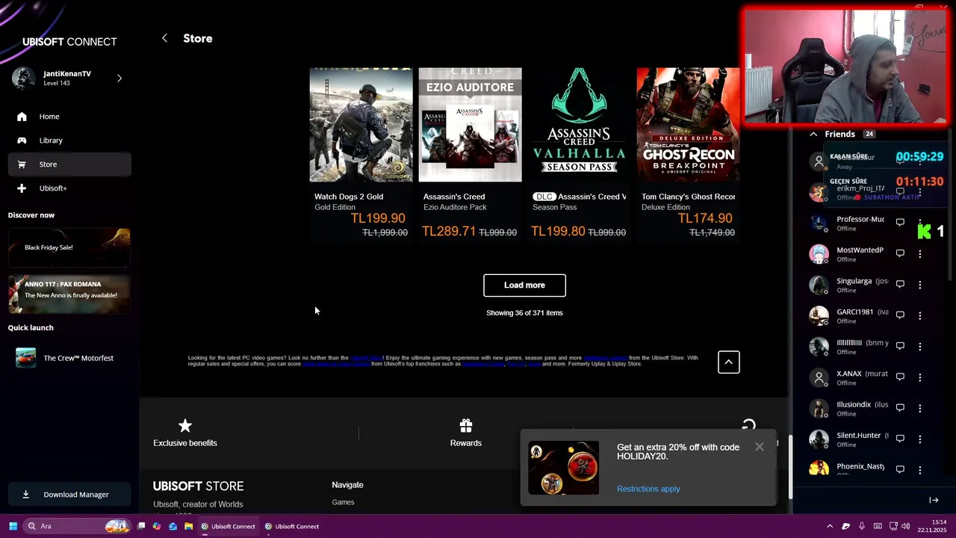Show hidden system tray icons

point(830,526)
